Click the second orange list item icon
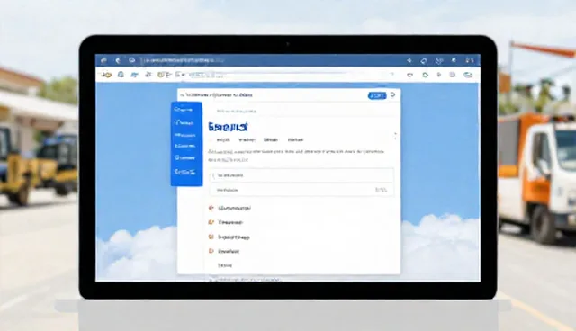Screen dimensions: 576x331 (x=211, y=222)
